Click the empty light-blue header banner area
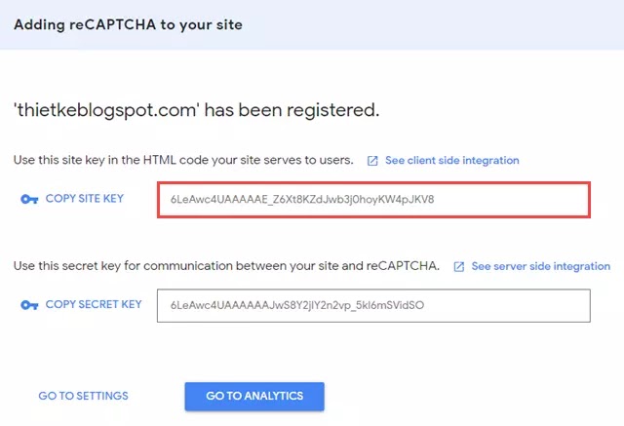Viewport: 624px width, 426px height. click(x=434, y=24)
